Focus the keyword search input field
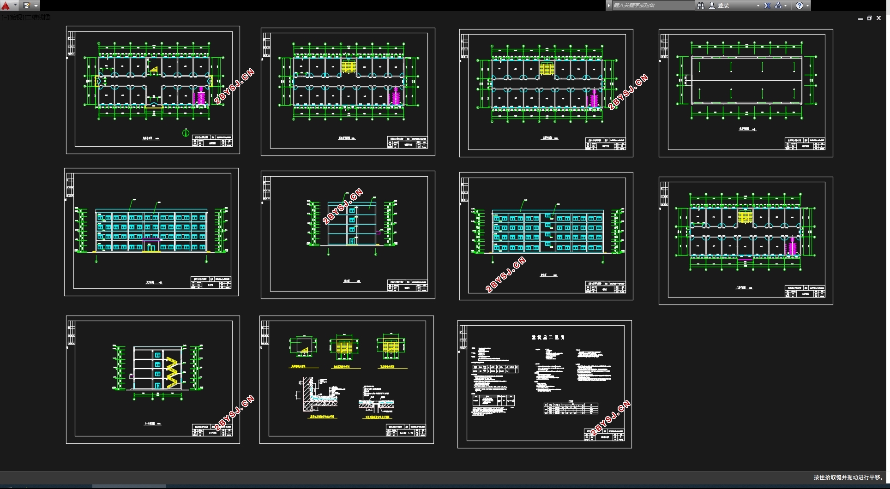890x489 pixels. (x=653, y=6)
